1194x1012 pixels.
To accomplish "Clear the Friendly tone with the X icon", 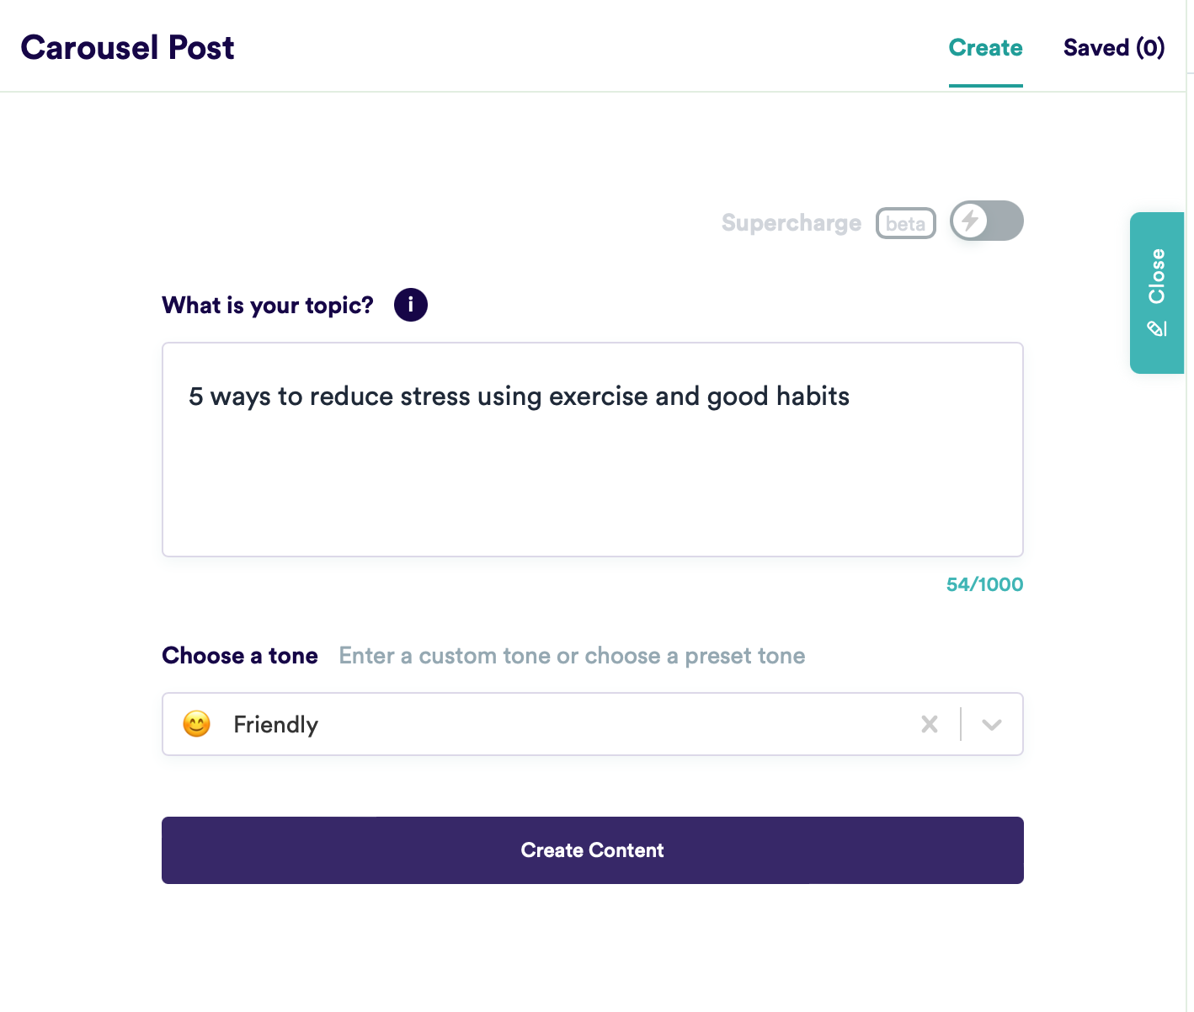I will point(930,724).
